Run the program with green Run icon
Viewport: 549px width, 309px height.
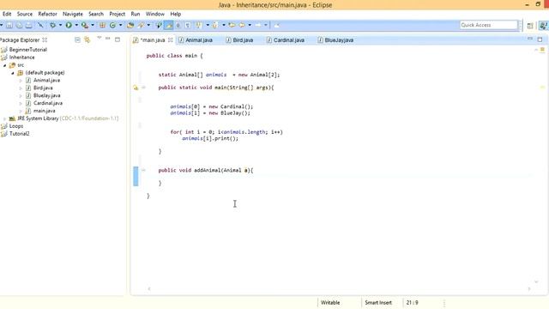[69, 25]
